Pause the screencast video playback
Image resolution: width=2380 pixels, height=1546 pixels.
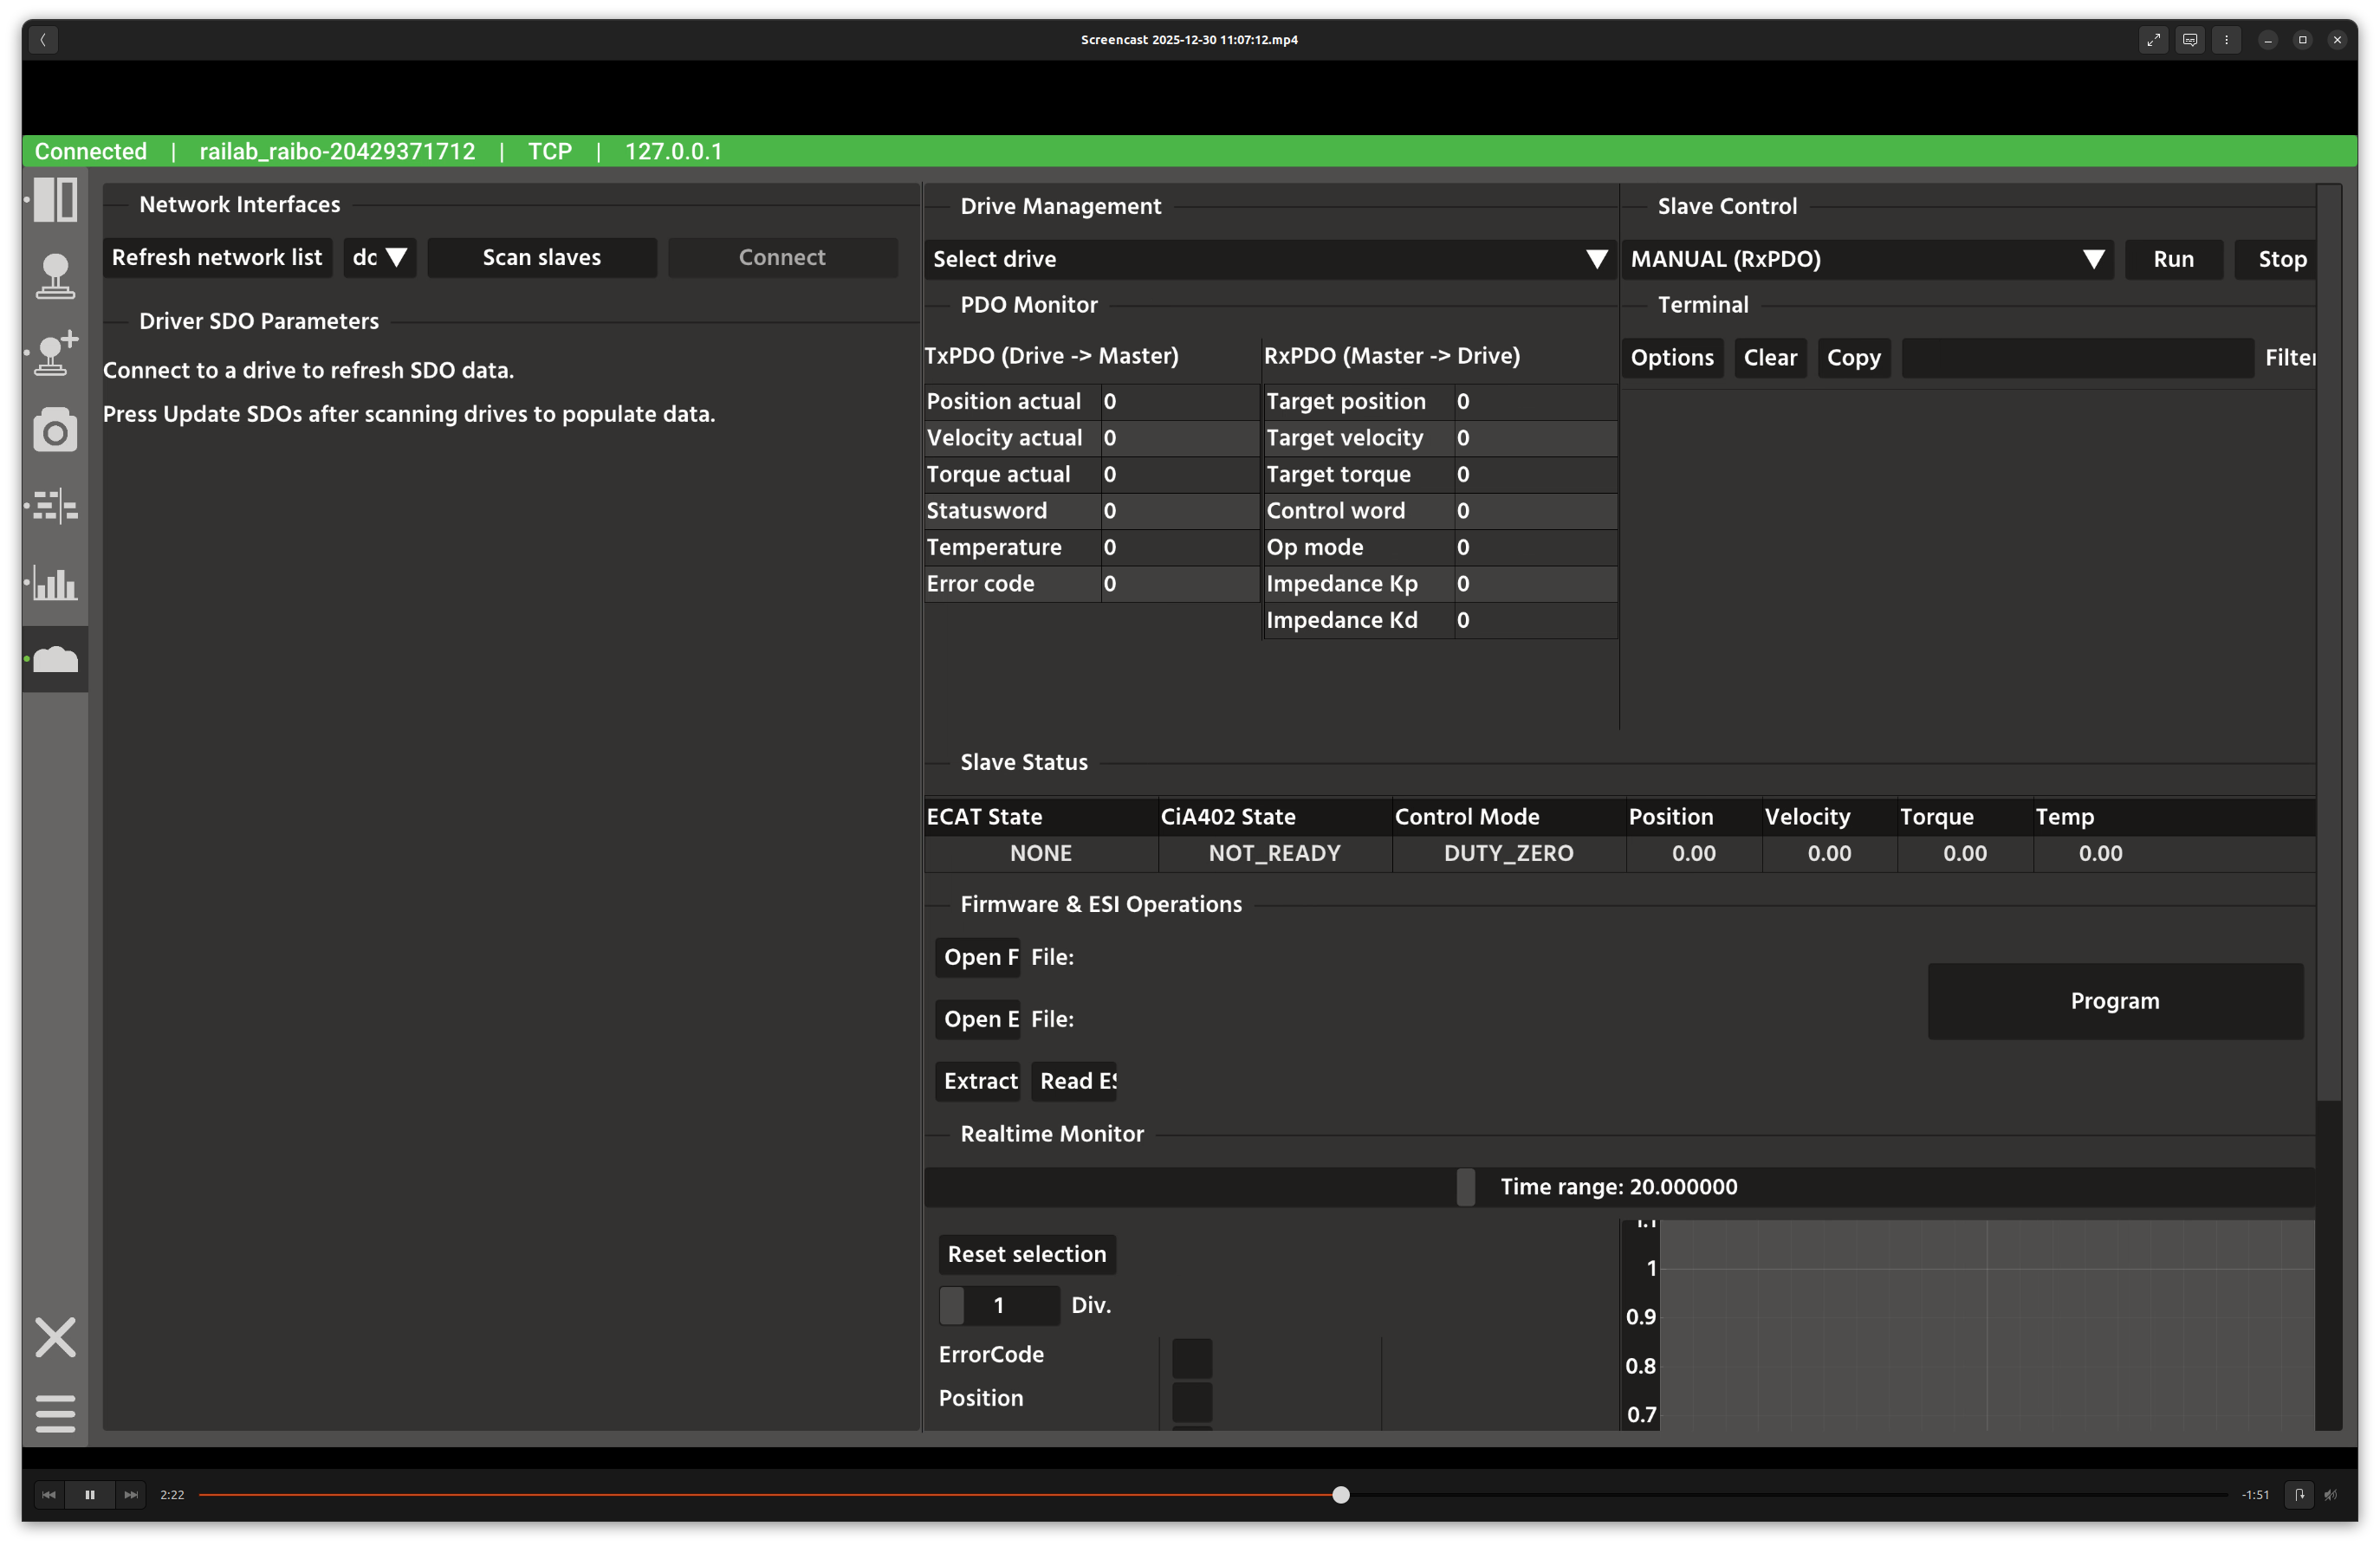[90, 1495]
